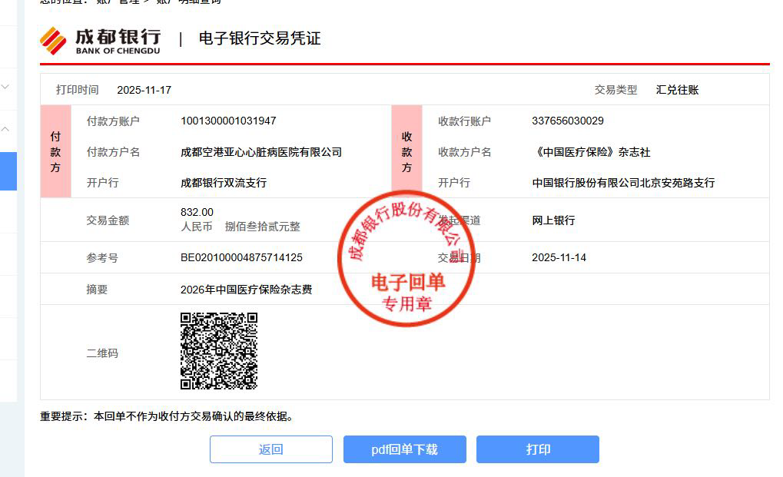Click the 返回 button
Viewport: 783px width, 477px height.
point(270,449)
